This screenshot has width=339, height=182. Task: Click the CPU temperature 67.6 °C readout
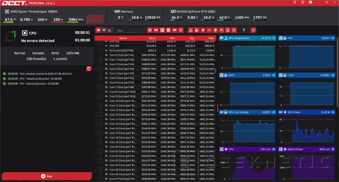point(10,20)
